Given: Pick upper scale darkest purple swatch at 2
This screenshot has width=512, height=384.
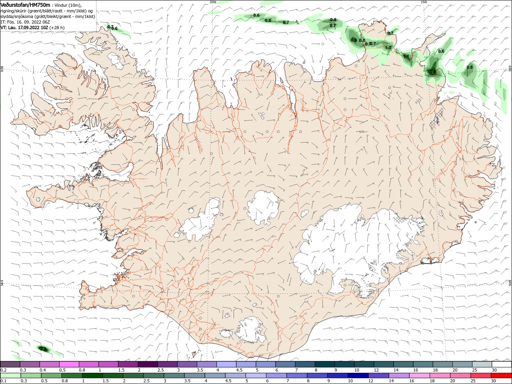Looking at the screenshot, I should tap(148, 364).
